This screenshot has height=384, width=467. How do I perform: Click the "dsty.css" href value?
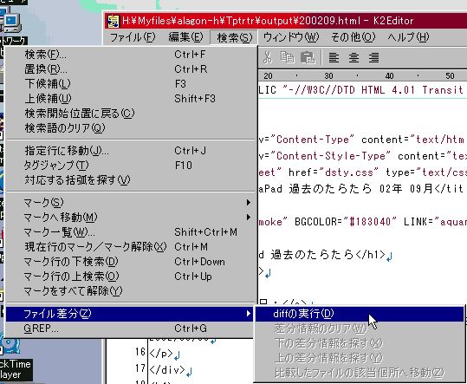click(349, 172)
